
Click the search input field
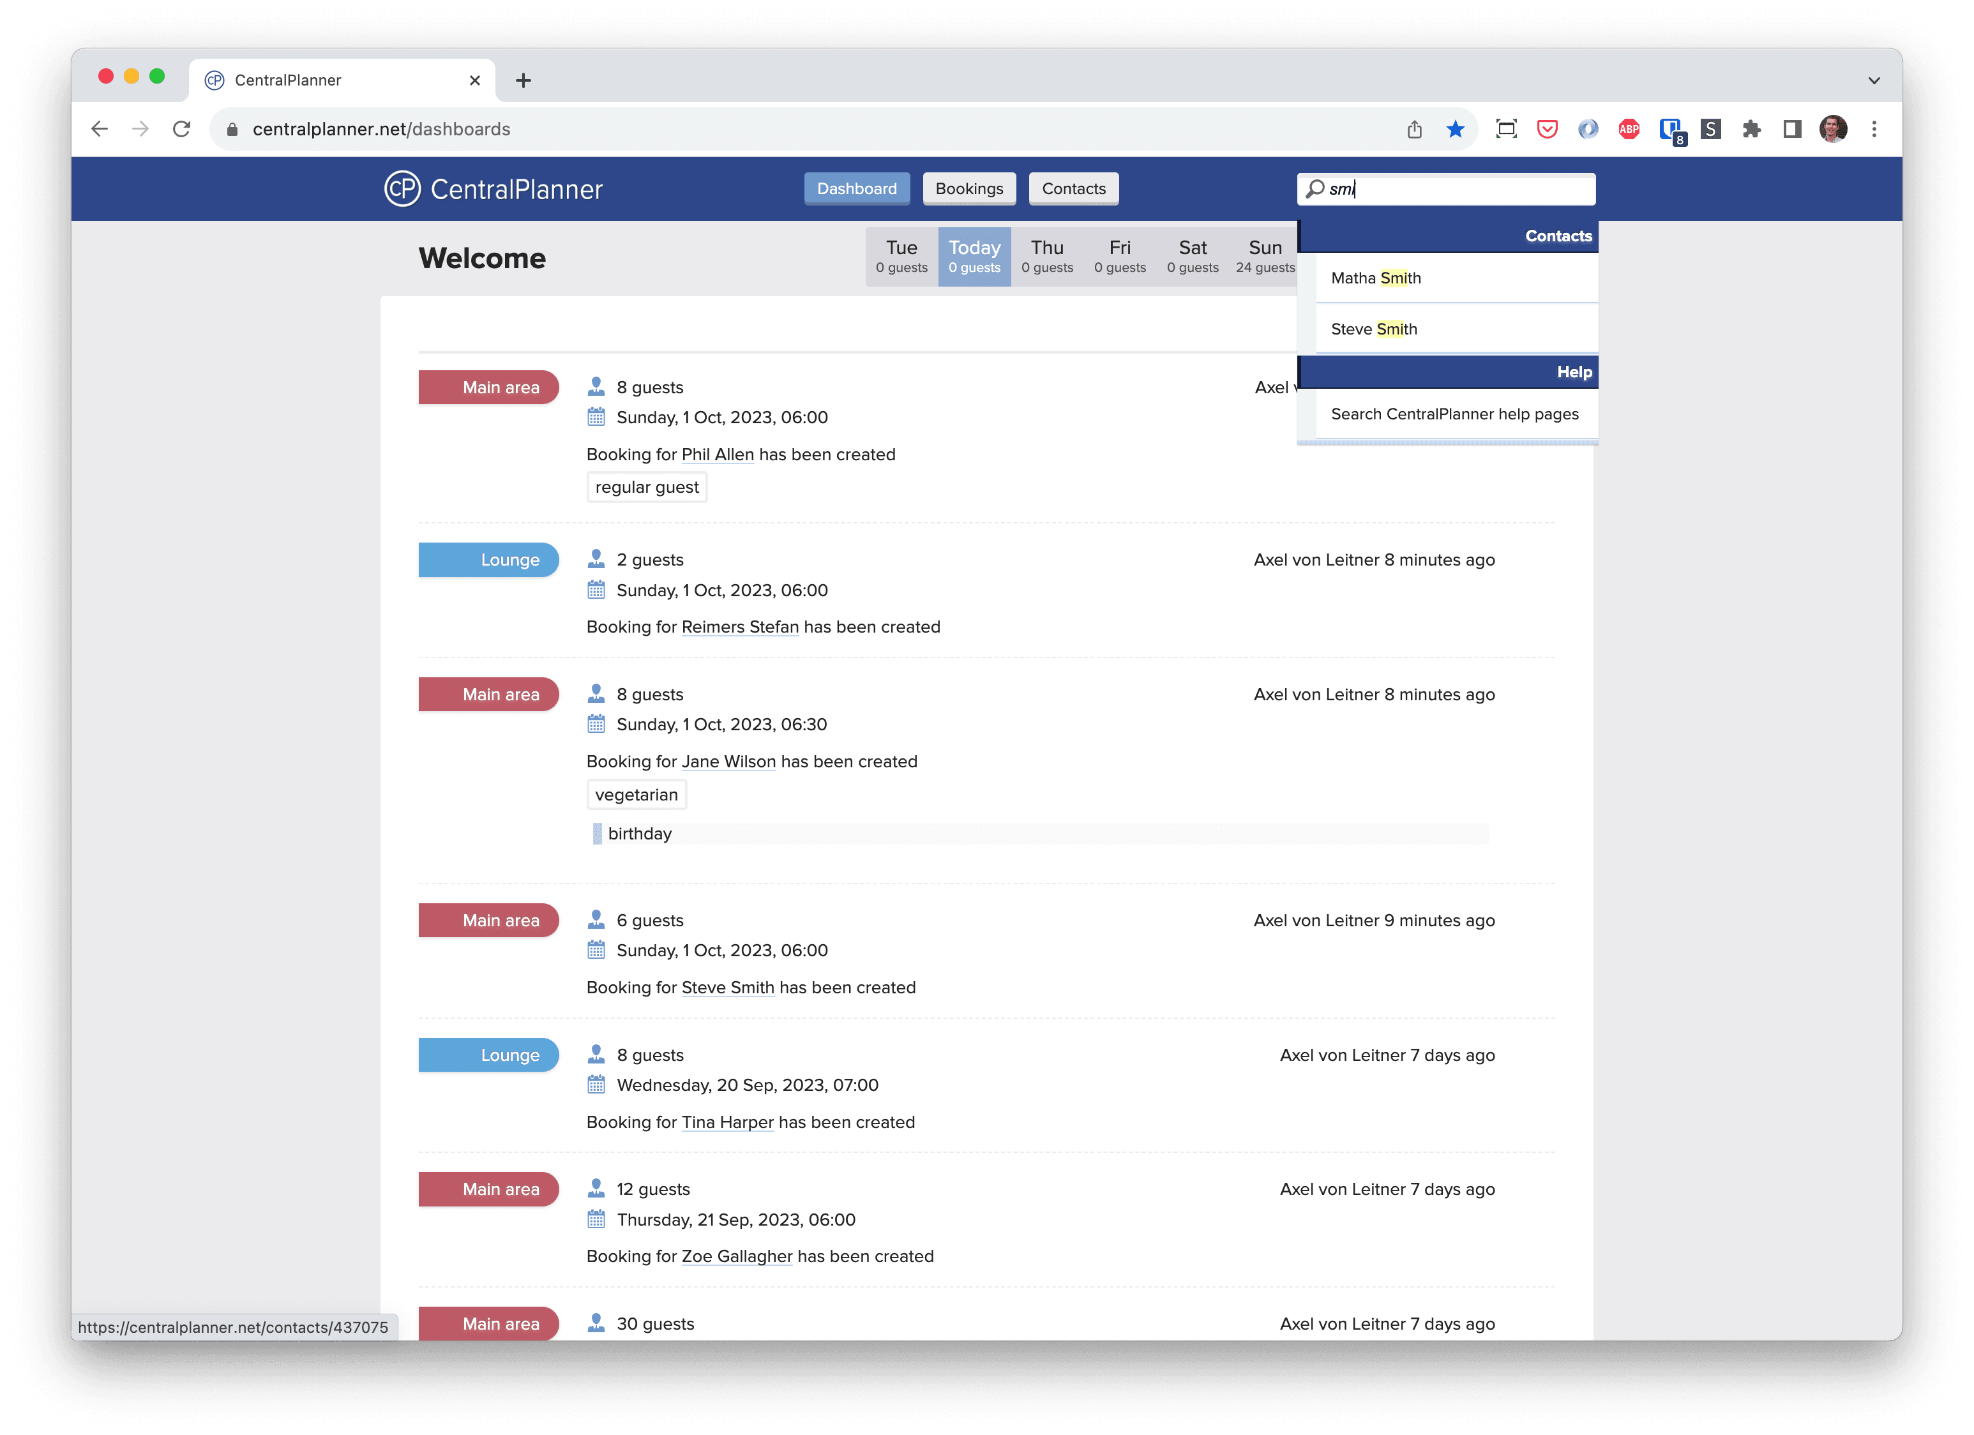(1445, 189)
